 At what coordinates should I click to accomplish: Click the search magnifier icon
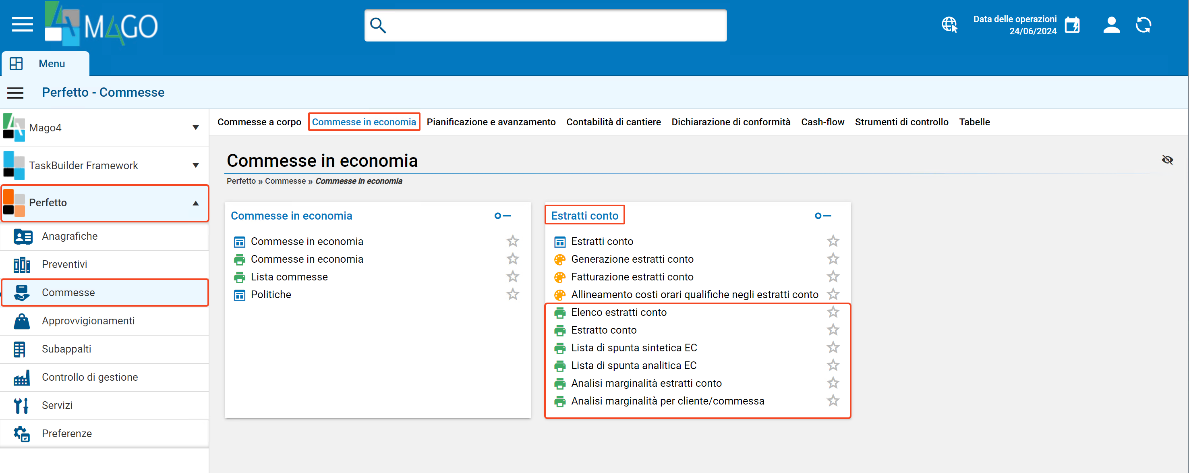click(x=378, y=25)
